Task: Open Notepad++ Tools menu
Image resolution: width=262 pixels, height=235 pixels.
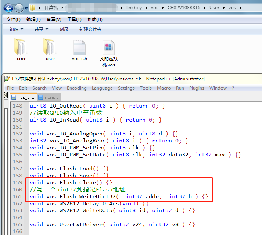Action: tap(146, 88)
